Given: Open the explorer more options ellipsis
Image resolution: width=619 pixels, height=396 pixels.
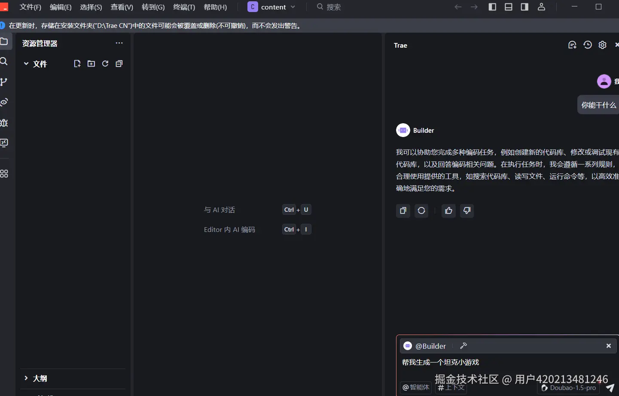Looking at the screenshot, I should tap(119, 43).
